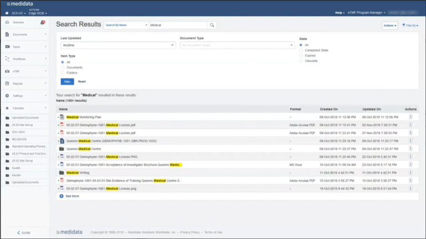Select the Documents item type radio button

click(x=63, y=67)
